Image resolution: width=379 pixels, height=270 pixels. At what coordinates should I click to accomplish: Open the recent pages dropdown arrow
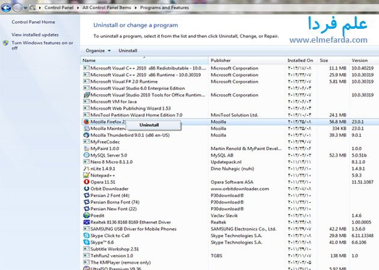[x=25, y=8]
